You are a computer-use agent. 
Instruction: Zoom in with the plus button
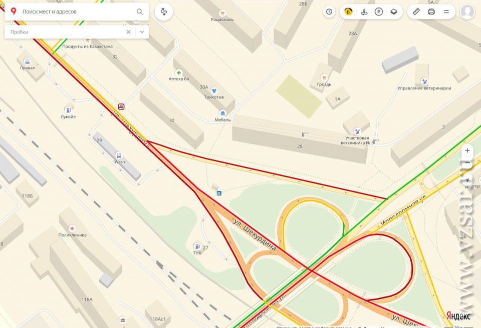(467, 150)
